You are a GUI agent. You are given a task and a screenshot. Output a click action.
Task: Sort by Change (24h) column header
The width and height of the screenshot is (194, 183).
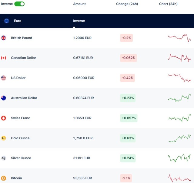(126, 4)
